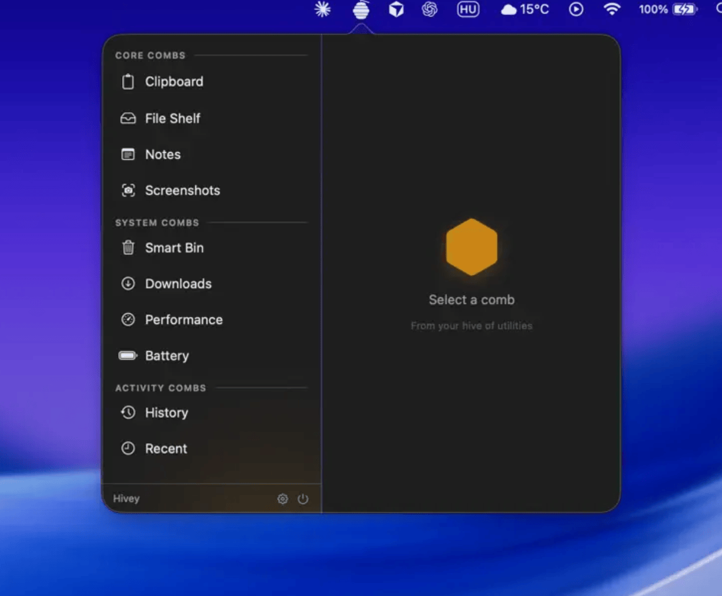Click the Recent clock icon
Screen dimensions: 722x596
[128, 448]
